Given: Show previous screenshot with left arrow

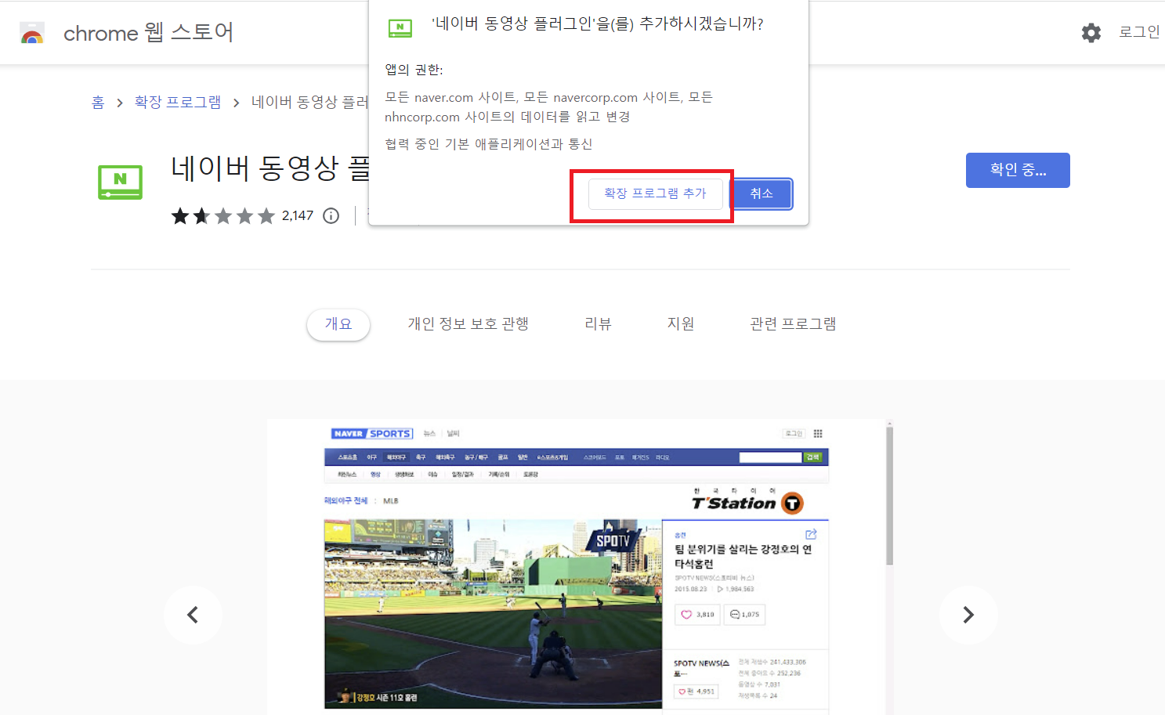Looking at the screenshot, I should [193, 615].
